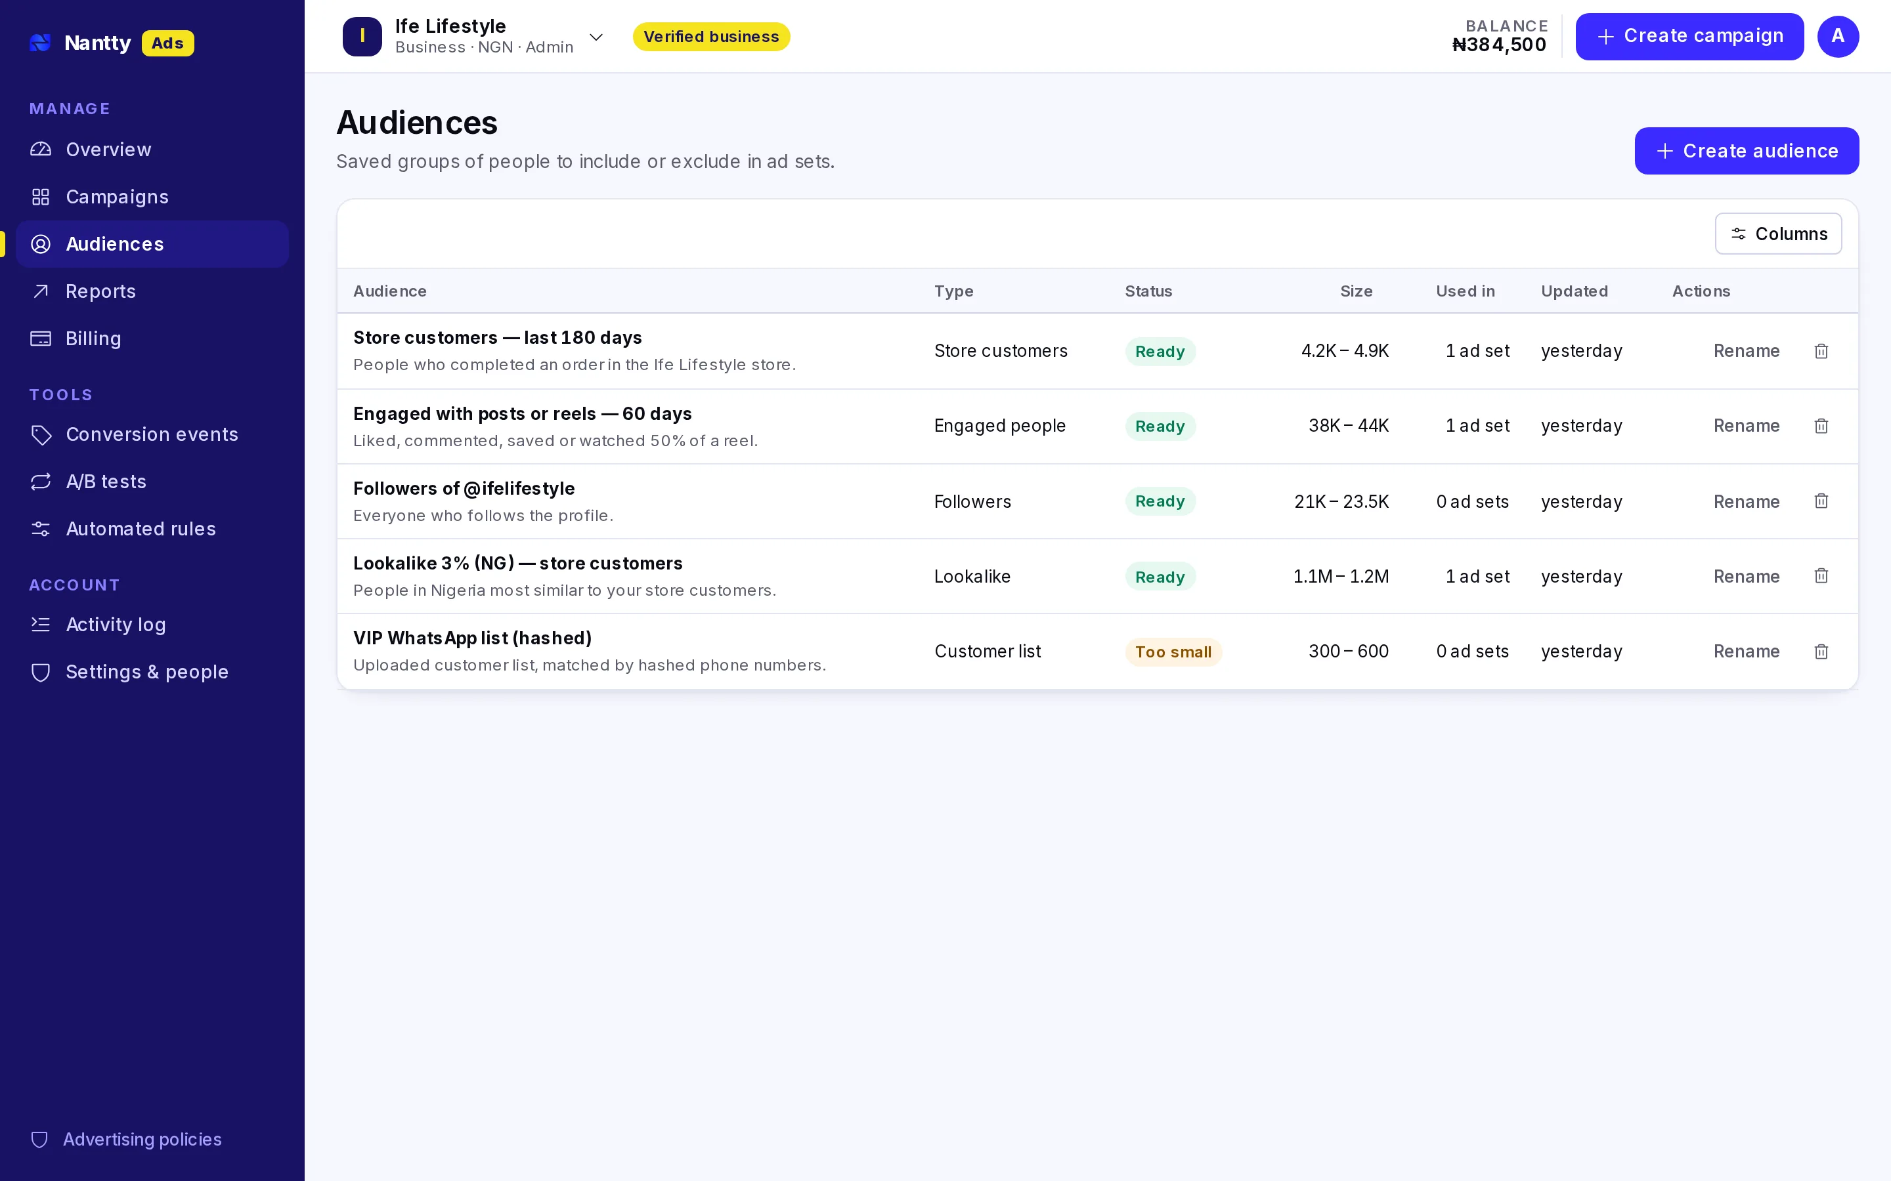Open the Activity log page

click(x=152, y=624)
